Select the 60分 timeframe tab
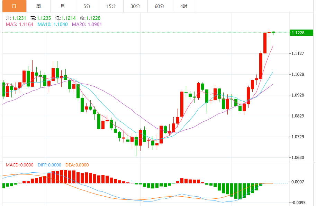The image size is (316, 206). click(160, 6)
